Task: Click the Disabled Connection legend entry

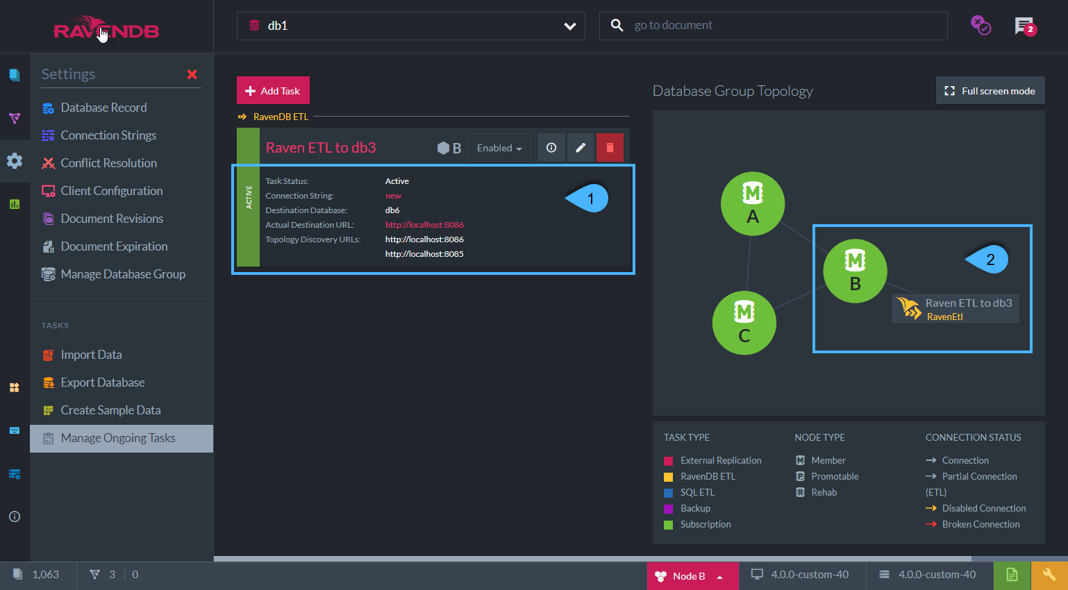Action: click(x=976, y=508)
